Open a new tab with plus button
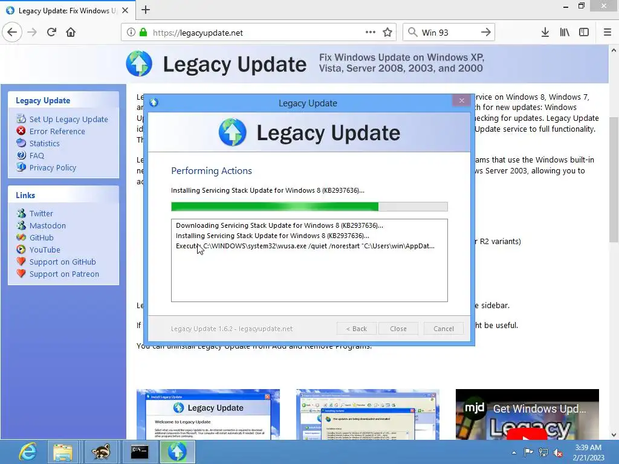 tap(146, 10)
